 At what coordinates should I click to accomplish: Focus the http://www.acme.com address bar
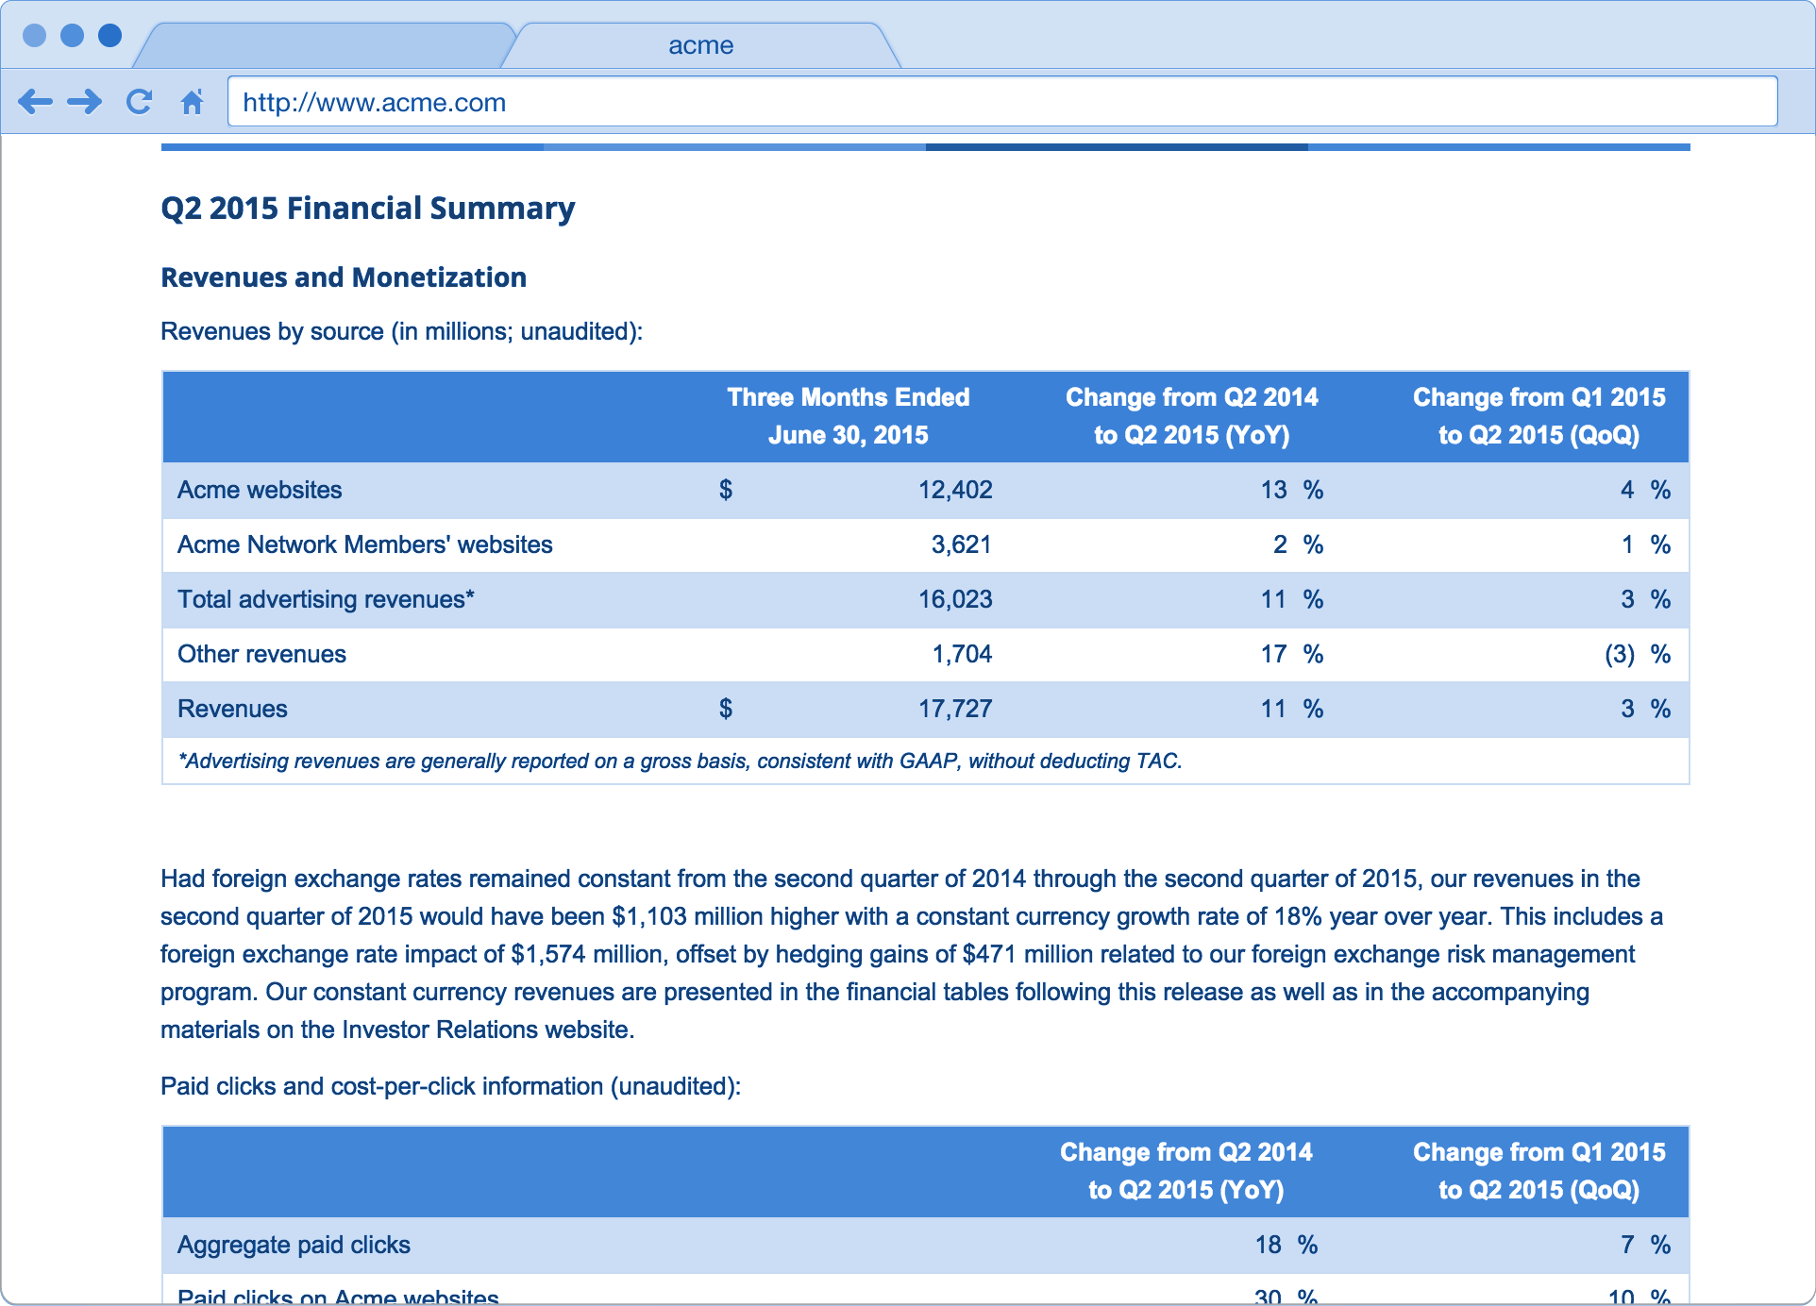click(1000, 102)
